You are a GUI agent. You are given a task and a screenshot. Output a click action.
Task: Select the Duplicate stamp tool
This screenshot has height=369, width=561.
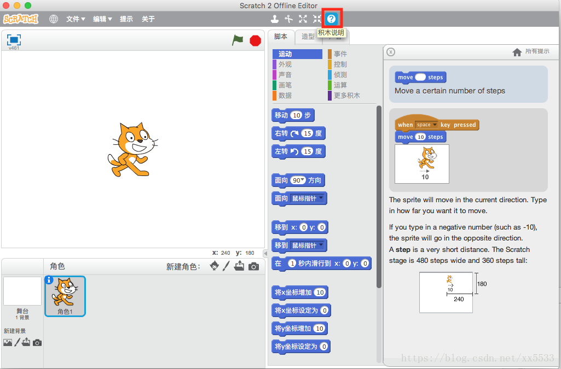click(274, 19)
